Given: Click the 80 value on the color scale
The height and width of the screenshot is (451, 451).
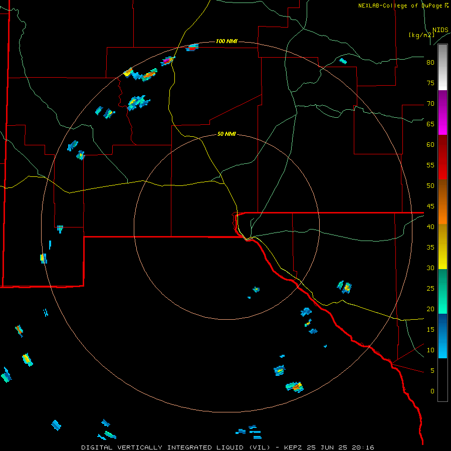Looking at the screenshot, I should [x=430, y=63].
